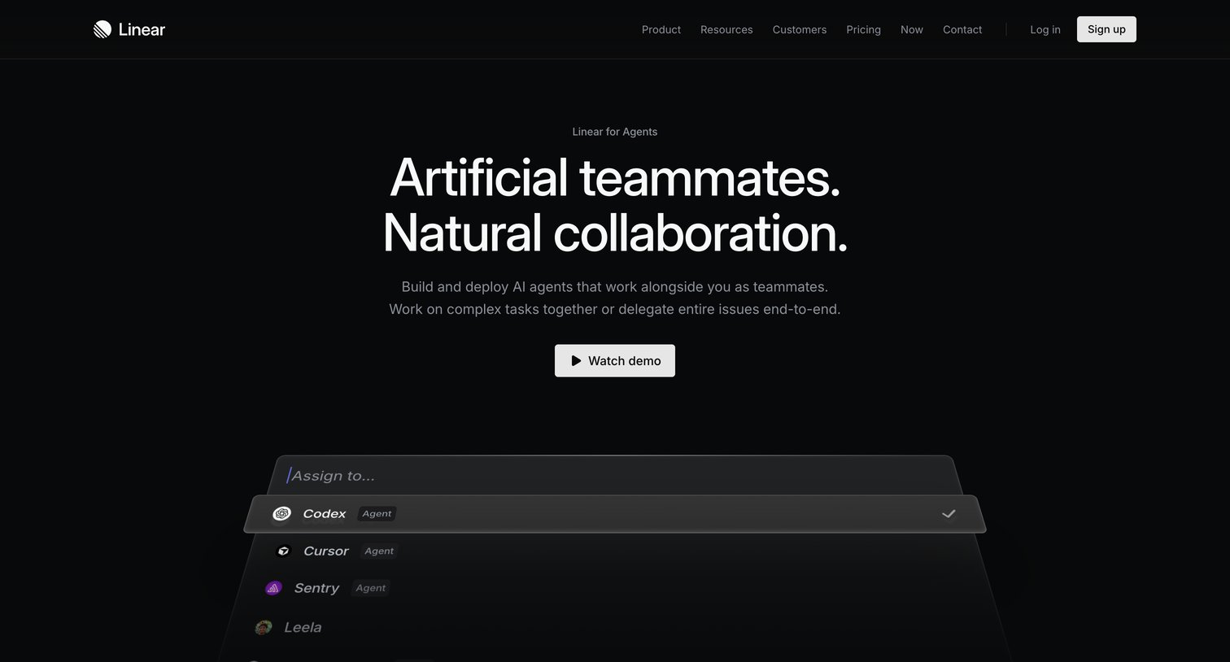
Task: Open the Product menu
Action: 661,29
